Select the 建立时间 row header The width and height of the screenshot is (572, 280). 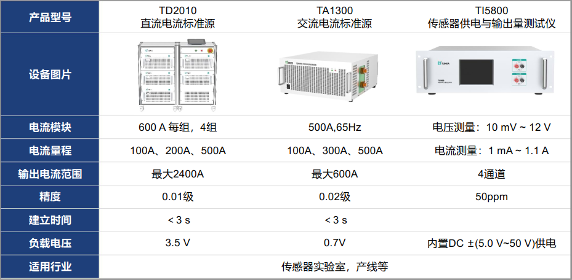click(50, 220)
